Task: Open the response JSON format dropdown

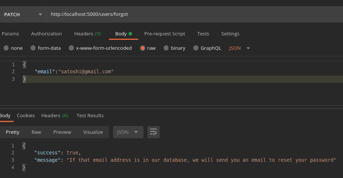Action: 128,132
